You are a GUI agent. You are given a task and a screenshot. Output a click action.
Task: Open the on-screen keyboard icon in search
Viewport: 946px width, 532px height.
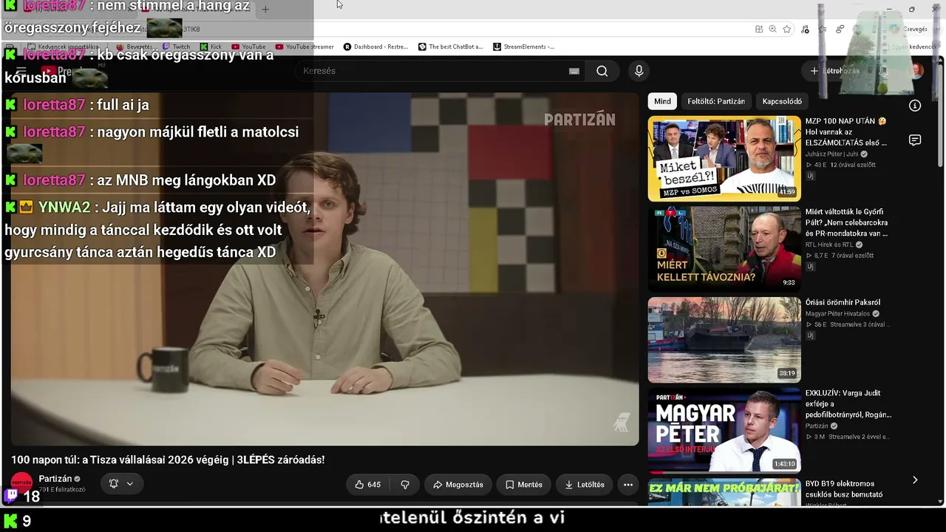(x=574, y=71)
